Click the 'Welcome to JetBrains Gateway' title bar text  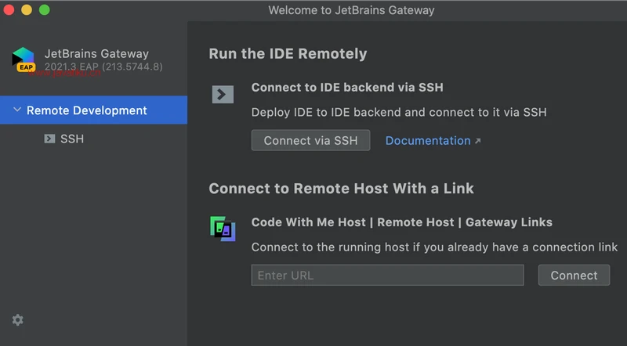click(x=351, y=10)
